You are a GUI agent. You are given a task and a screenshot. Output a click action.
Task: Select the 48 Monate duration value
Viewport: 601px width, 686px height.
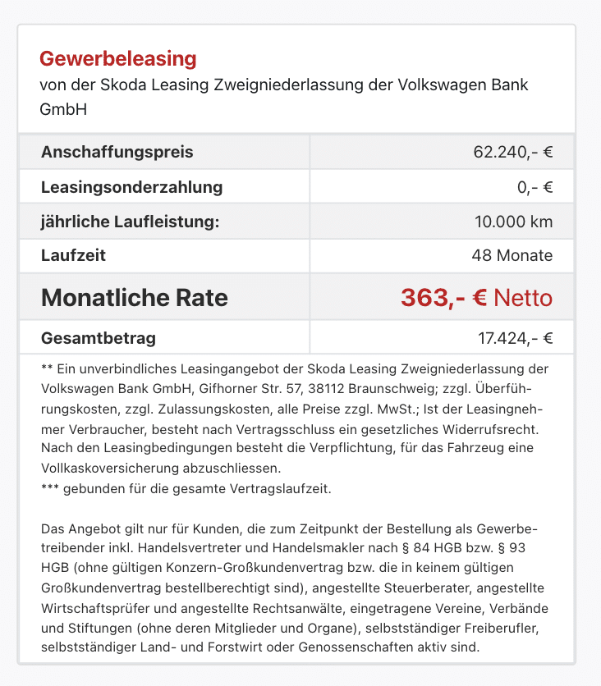click(x=512, y=255)
